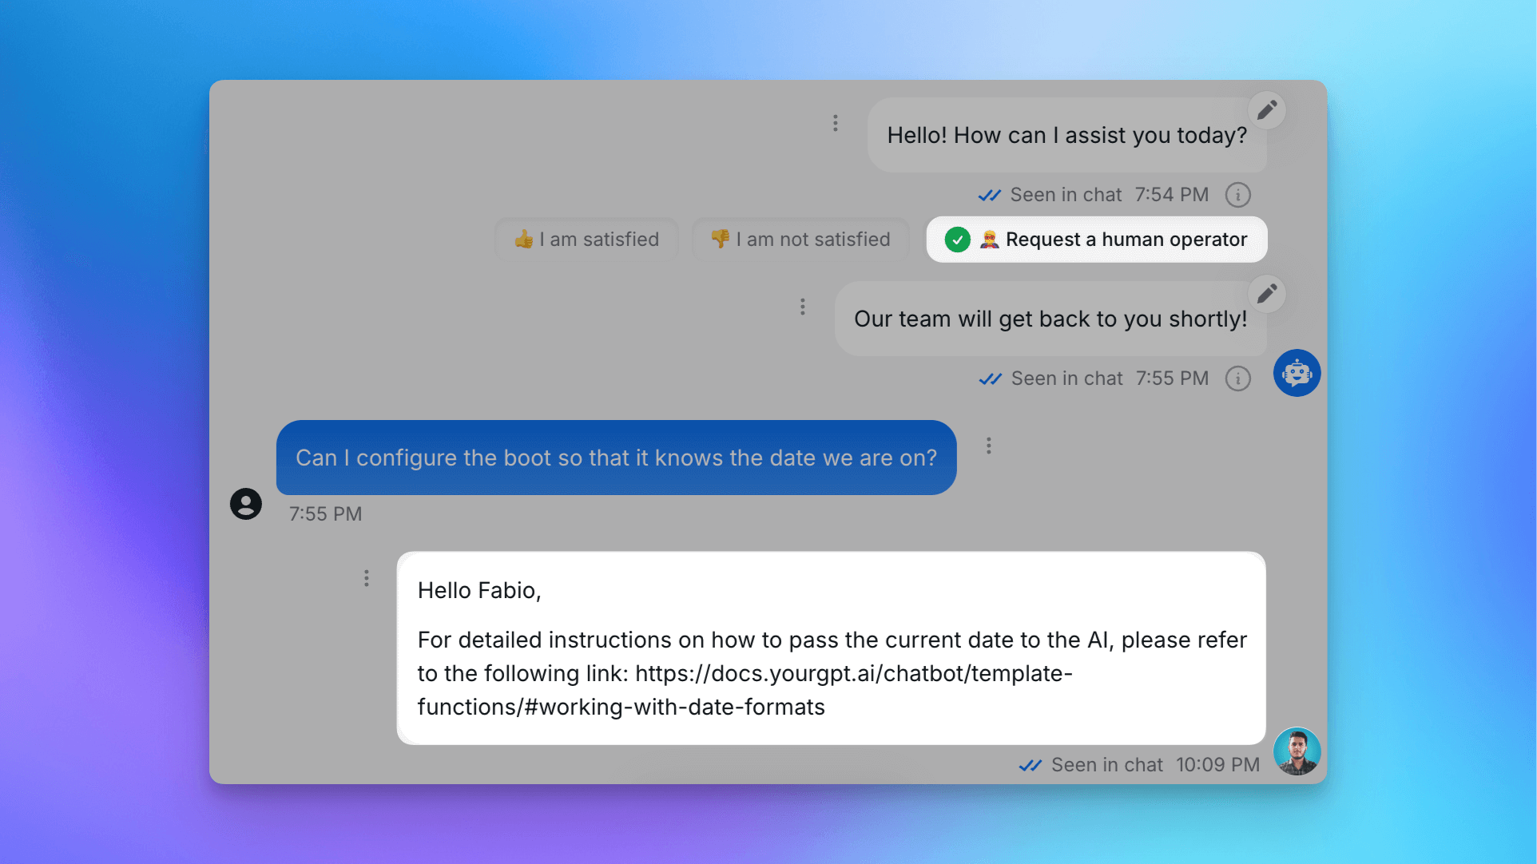Click the three-dot menu on second bot message
The width and height of the screenshot is (1537, 864).
[802, 307]
